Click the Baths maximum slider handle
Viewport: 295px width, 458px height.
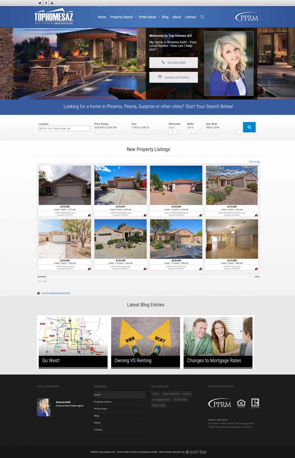pos(193,132)
